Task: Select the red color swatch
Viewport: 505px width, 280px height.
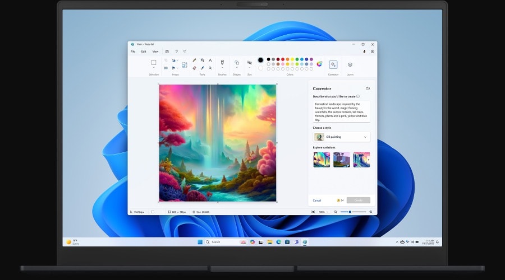Action: click(282, 59)
